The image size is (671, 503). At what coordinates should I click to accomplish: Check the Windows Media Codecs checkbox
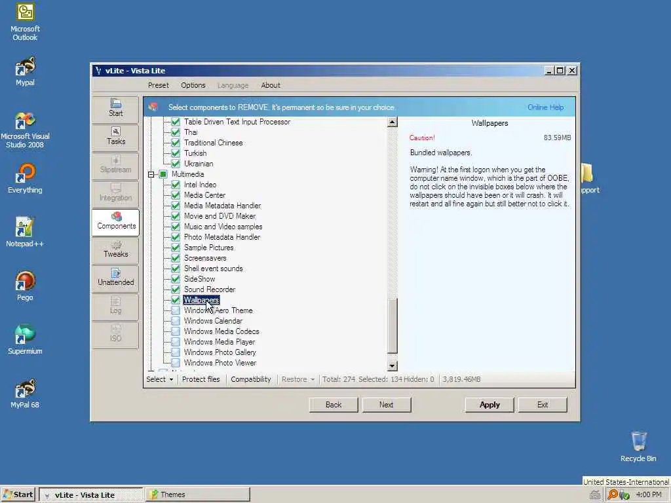176,331
